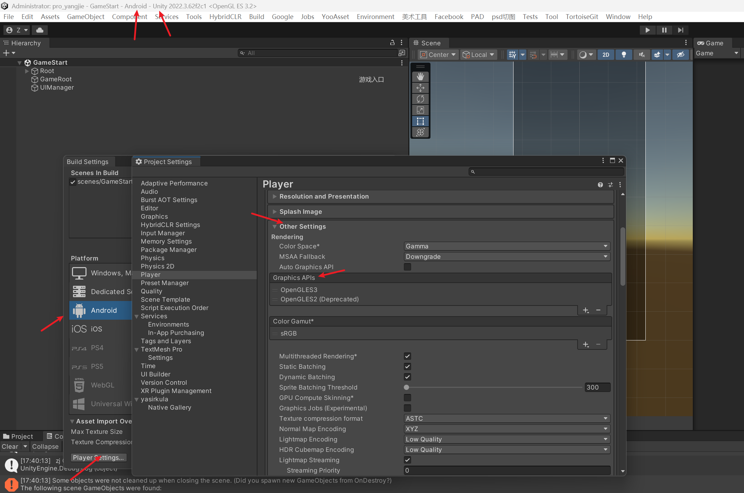
Task: Open the Texture compression format dropdown
Action: point(506,418)
